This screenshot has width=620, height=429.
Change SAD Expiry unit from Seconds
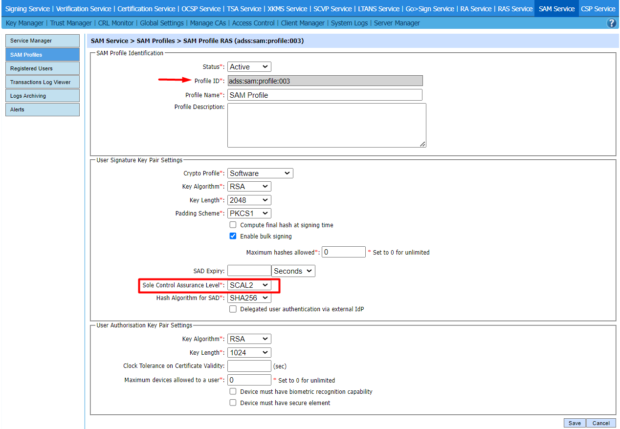[x=293, y=271]
